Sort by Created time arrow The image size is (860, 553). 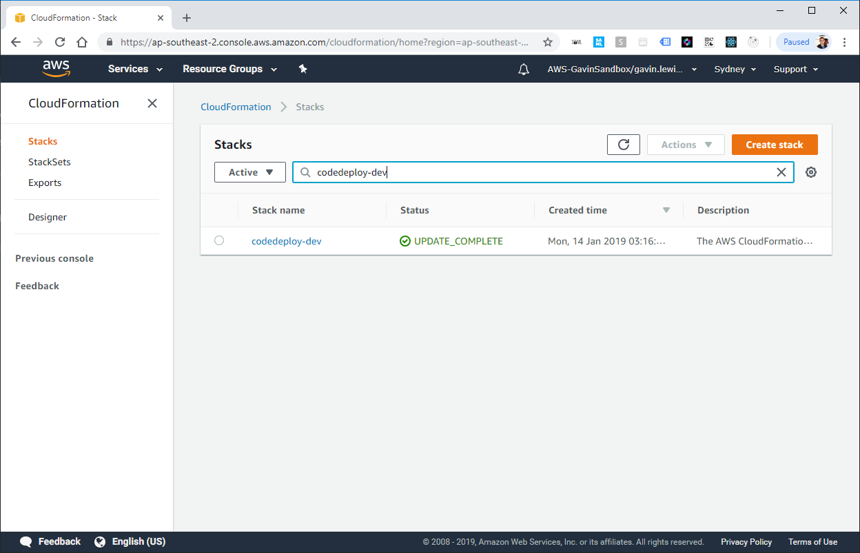coord(666,210)
